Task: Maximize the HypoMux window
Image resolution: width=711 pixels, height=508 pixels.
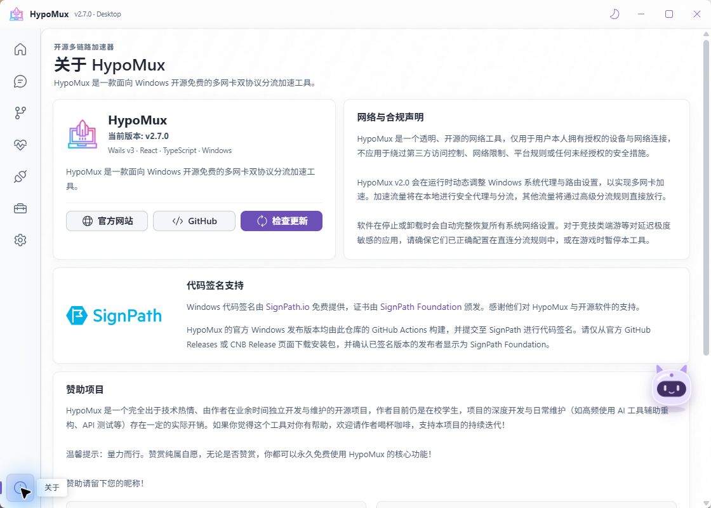Action: (669, 14)
